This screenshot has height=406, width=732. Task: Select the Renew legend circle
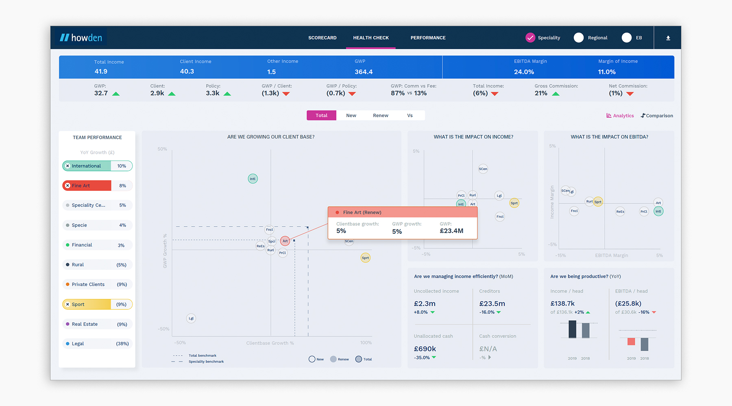point(333,359)
